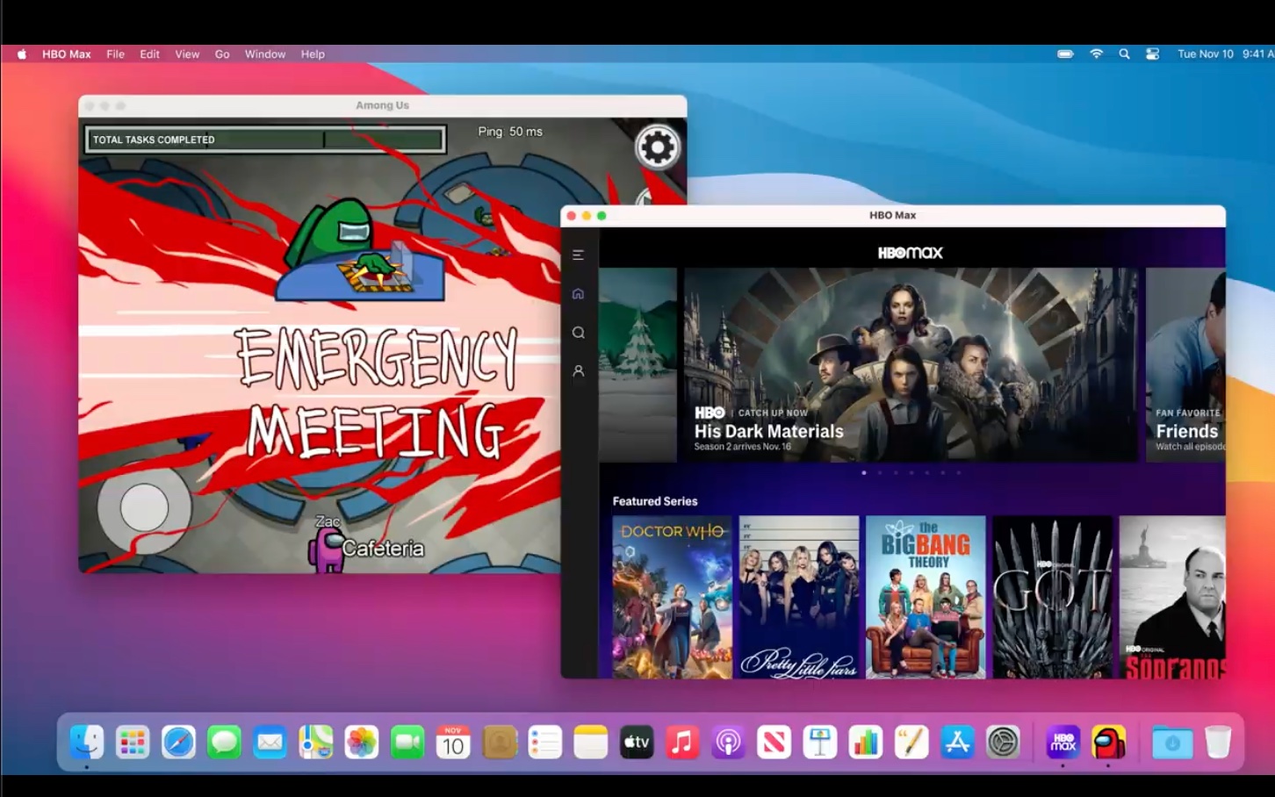Open Messages in the dock

pos(224,743)
